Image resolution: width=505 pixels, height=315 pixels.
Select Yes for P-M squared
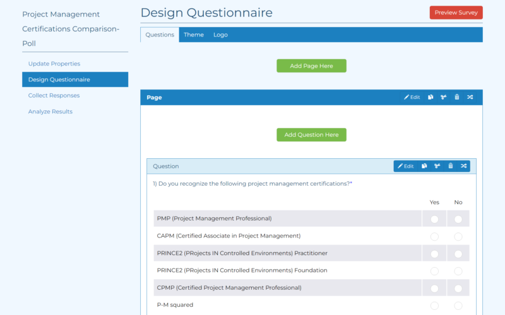tap(434, 306)
